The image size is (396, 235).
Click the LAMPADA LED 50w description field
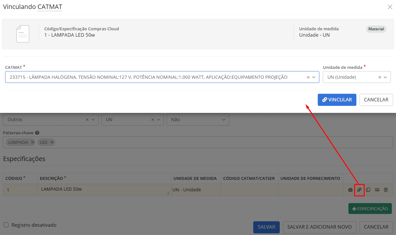tap(104, 189)
